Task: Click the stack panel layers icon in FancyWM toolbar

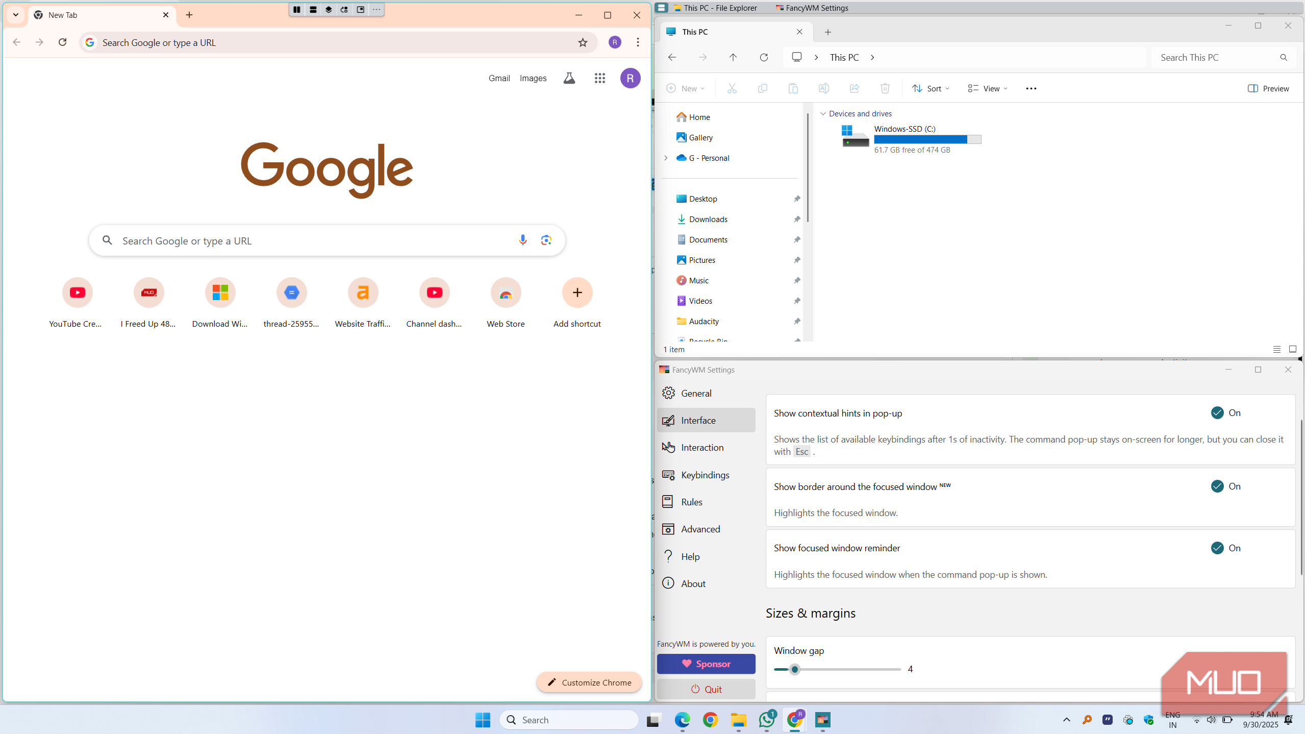Action: point(329,10)
